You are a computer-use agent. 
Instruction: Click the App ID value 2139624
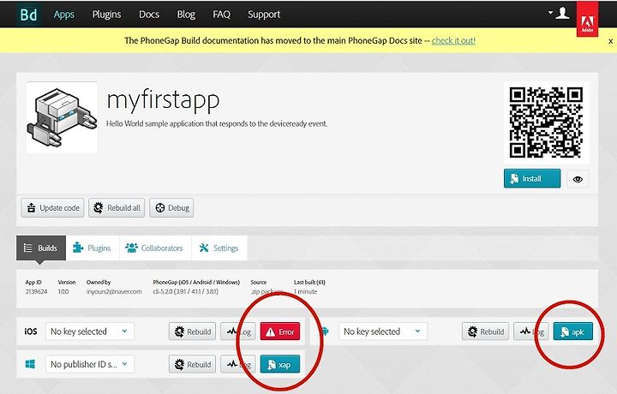point(36,292)
